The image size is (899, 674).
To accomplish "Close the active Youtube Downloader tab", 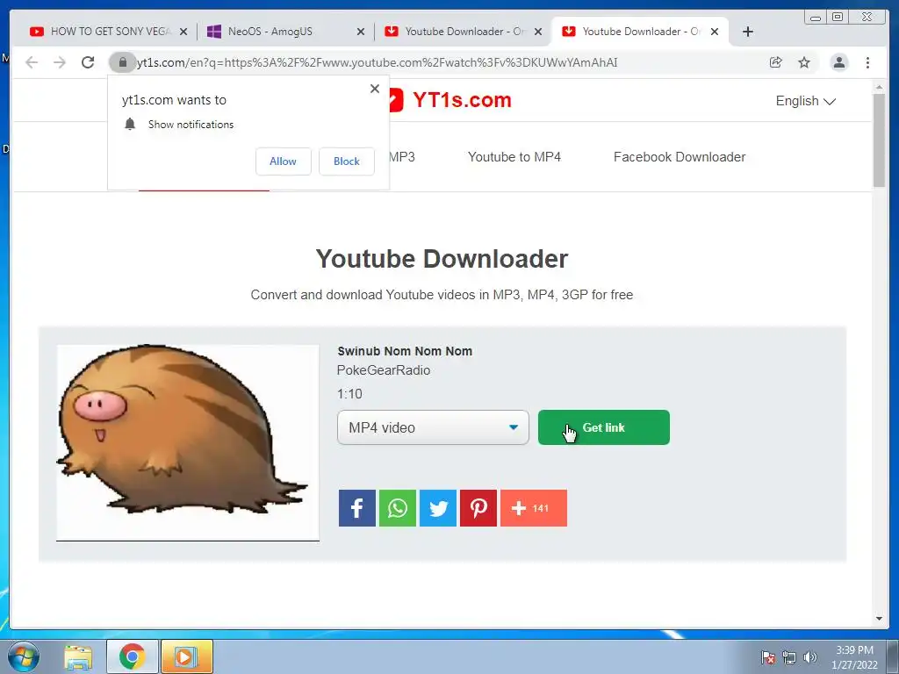I will click(x=715, y=32).
